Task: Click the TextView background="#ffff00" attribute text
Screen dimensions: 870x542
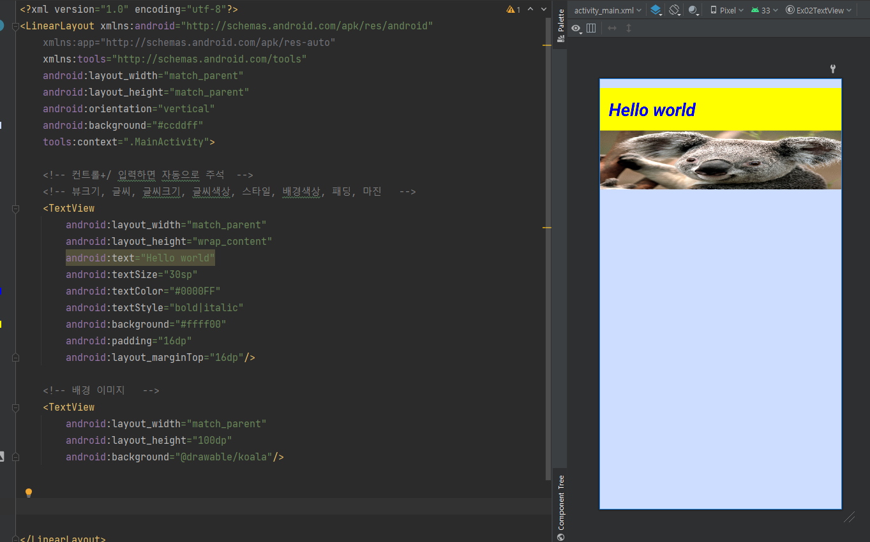Action: 146,325
